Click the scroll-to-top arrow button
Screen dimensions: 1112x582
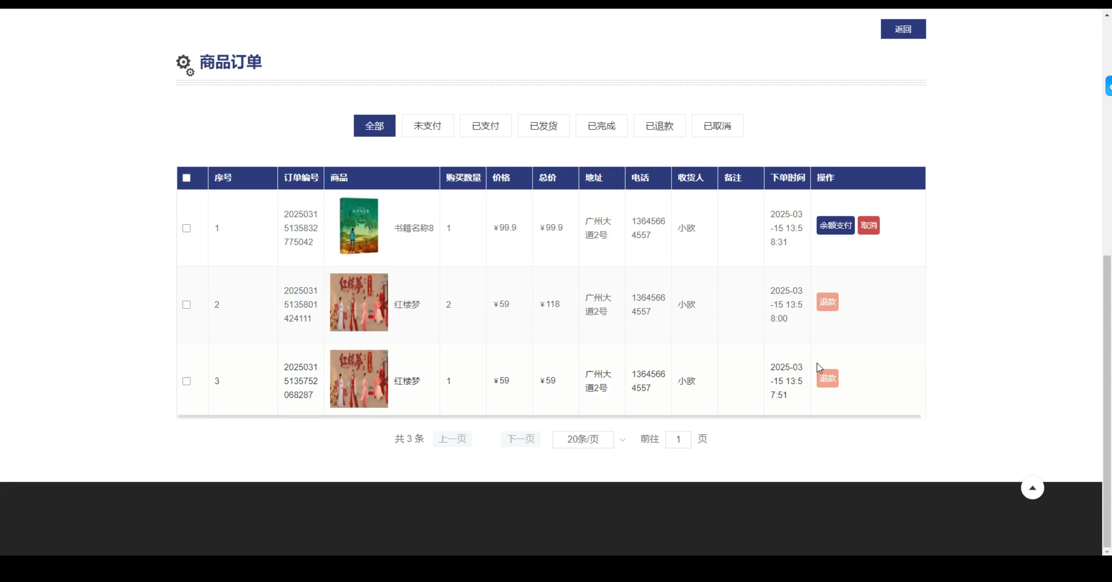(x=1032, y=488)
